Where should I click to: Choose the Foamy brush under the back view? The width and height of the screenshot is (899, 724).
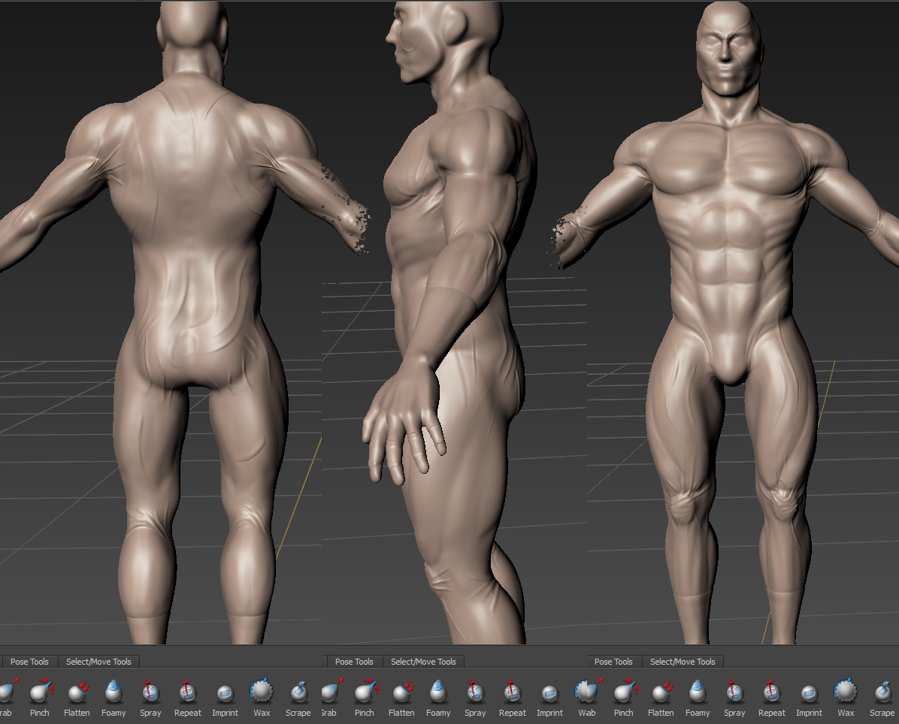point(114,697)
